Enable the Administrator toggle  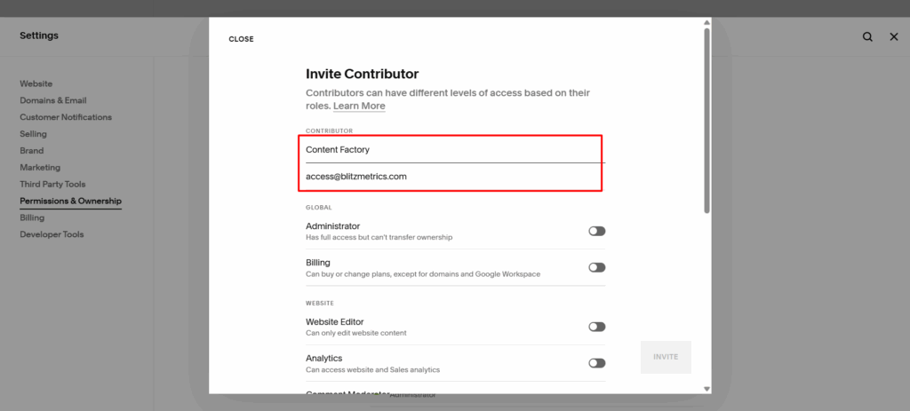coord(596,231)
